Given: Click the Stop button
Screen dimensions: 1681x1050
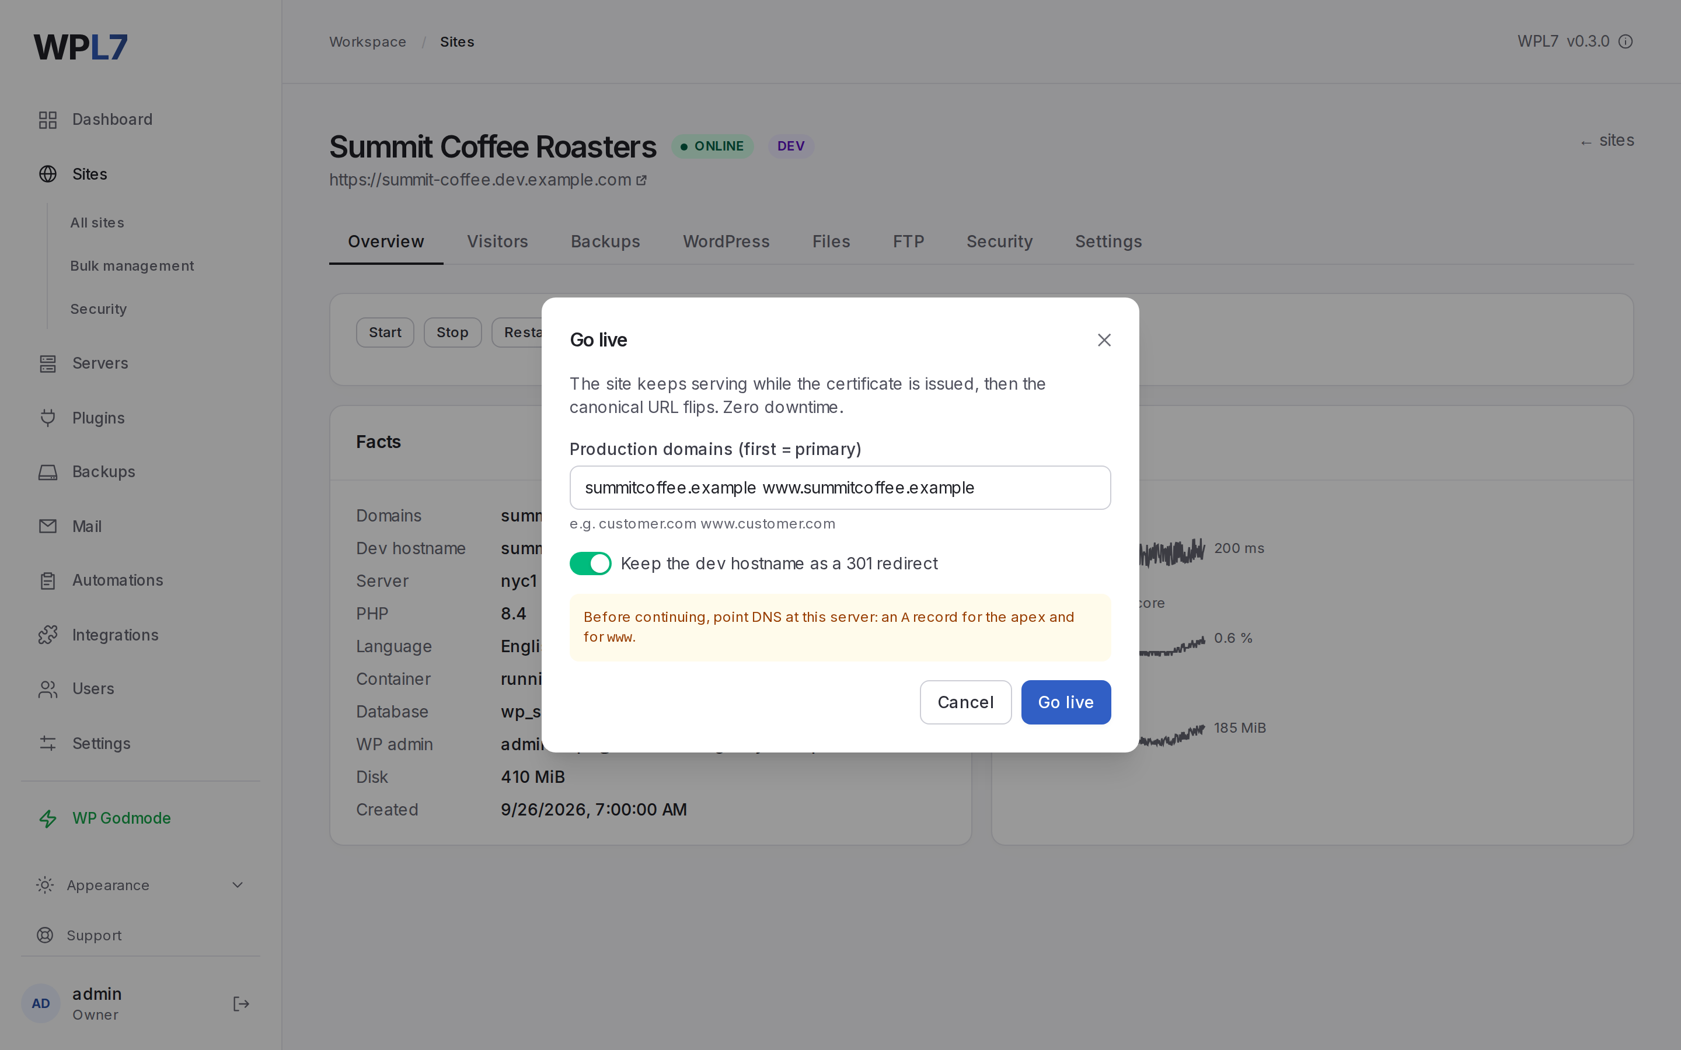Looking at the screenshot, I should click(452, 332).
